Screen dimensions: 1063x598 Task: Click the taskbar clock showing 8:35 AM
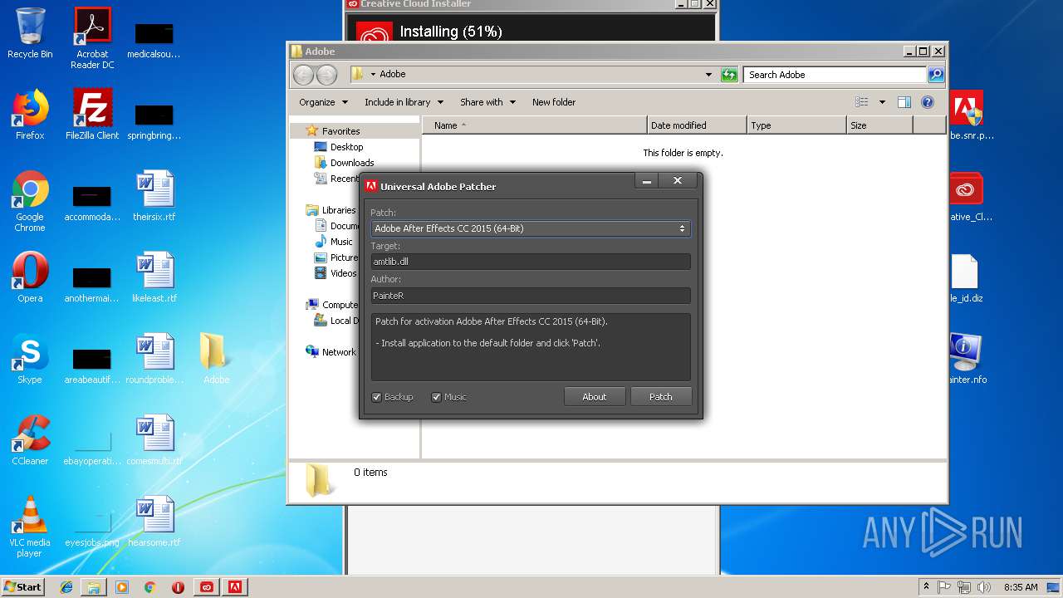pos(1021,587)
